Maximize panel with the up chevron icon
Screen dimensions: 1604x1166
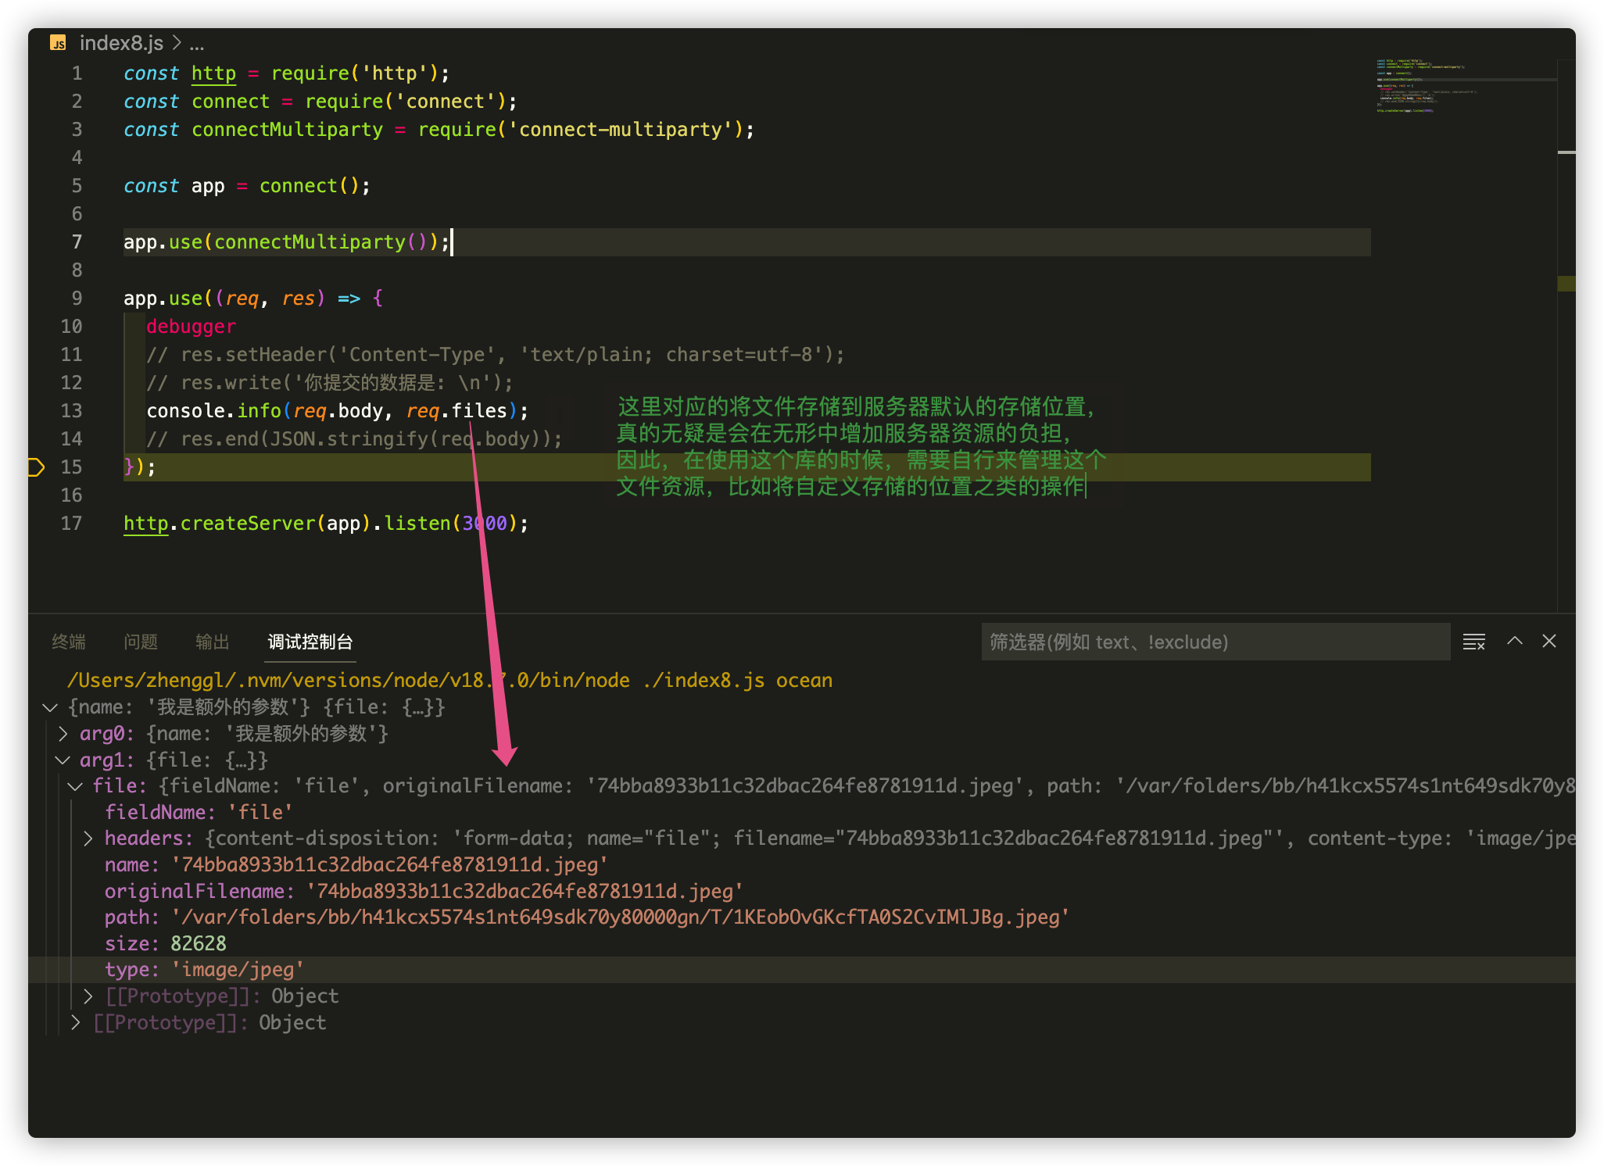pyautogui.click(x=1515, y=641)
